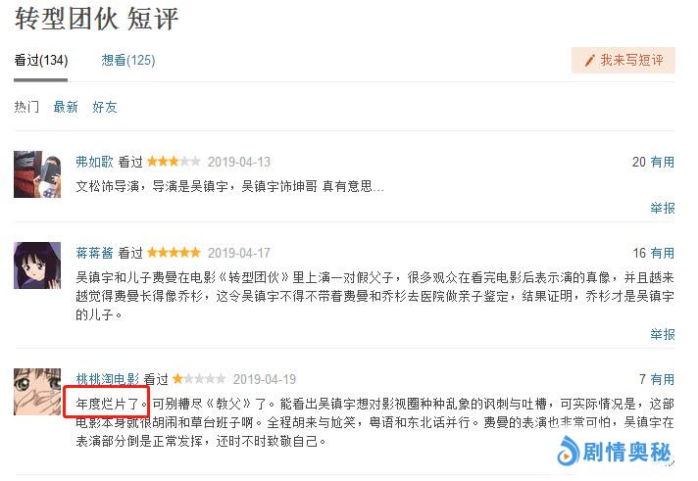Image resolution: width=698 pixels, height=481 pixels.
Task: Switch to the 看过(134) tab
Action: (41, 60)
